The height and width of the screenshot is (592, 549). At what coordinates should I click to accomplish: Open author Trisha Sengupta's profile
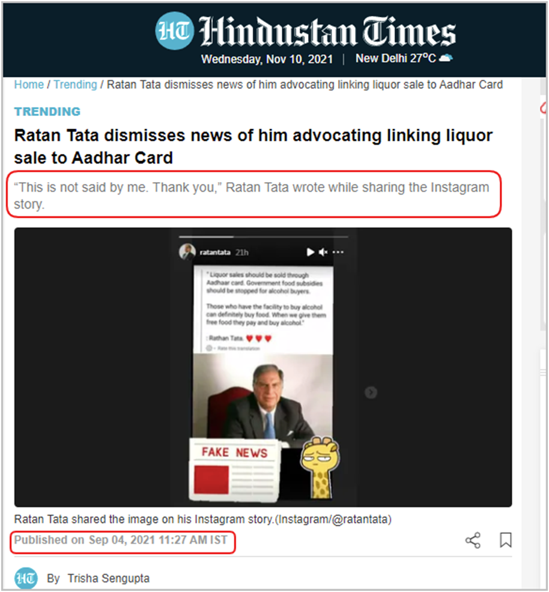108,578
